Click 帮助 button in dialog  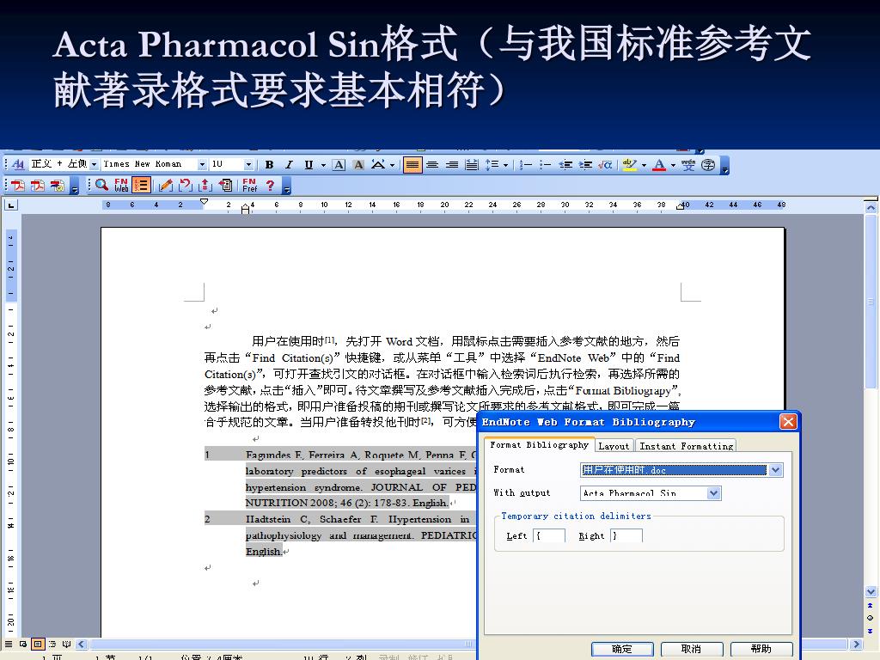(x=761, y=649)
